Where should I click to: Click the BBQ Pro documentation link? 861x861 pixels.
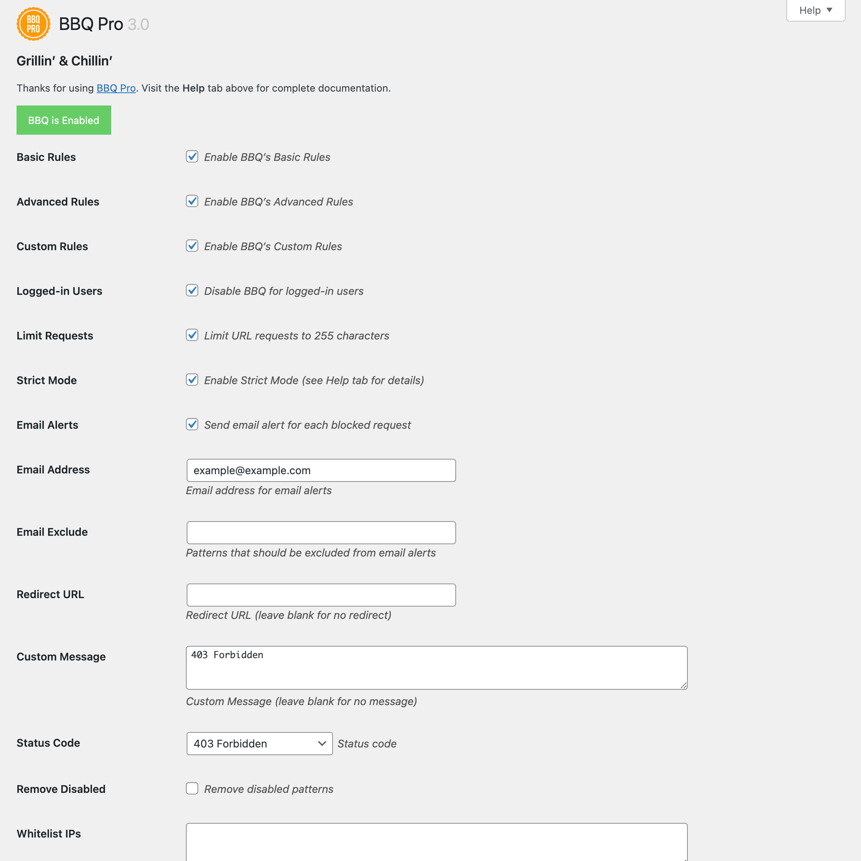click(116, 88)
